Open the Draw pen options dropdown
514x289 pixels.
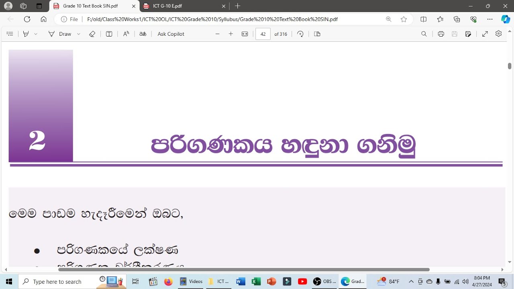(79, 34)
